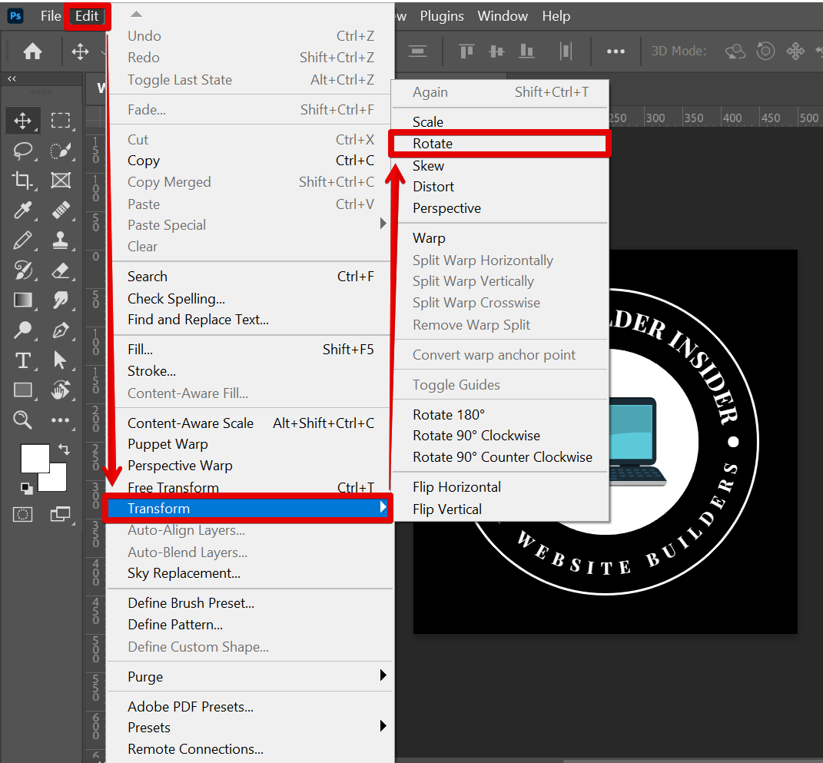Toggle Quick Mask mode

pyautogui.click(x=22, y=514)
